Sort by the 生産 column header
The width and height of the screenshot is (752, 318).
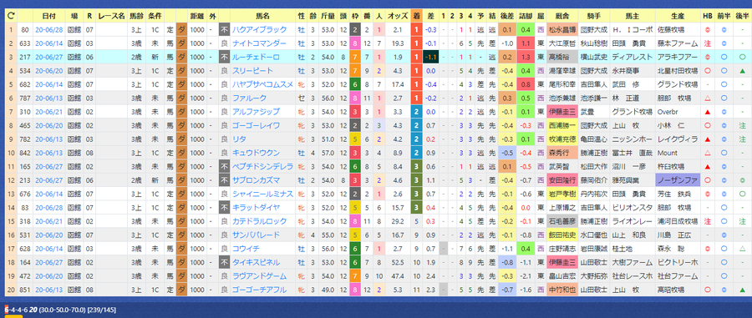coord(678,15)
